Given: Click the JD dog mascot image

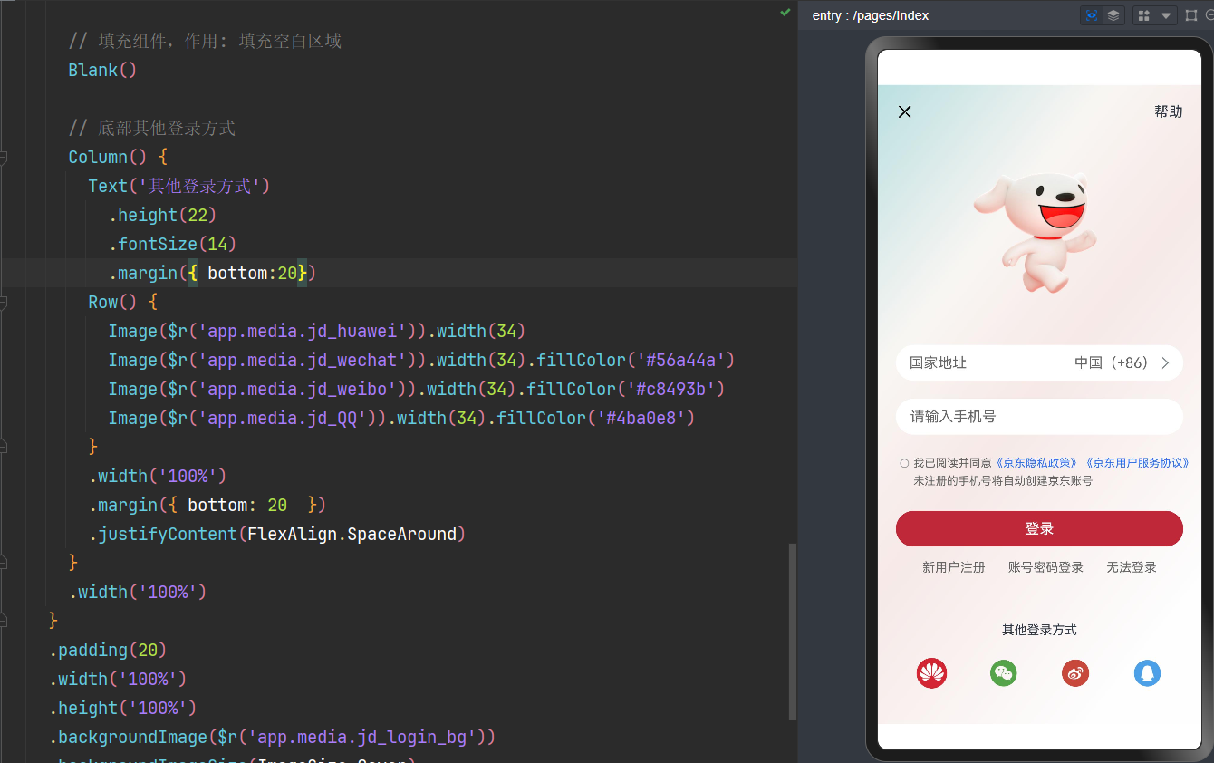Looking at the screenshot, I should click(x=1036, y=234).
